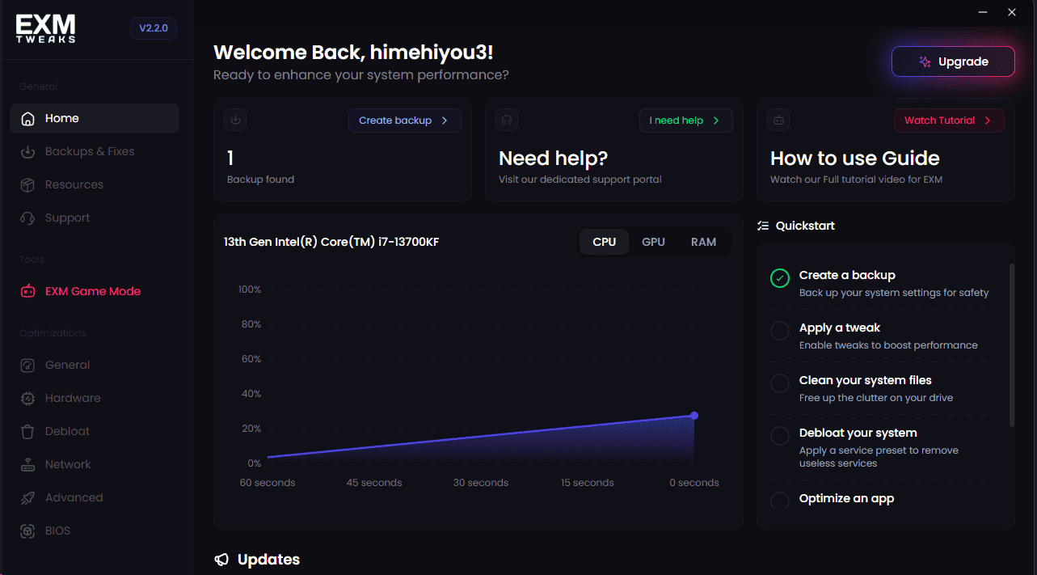Click the Home house icon in sidebar
The height and width of the screenshot is (575, 1037).
pyautogui.click(x=28, y=119)
